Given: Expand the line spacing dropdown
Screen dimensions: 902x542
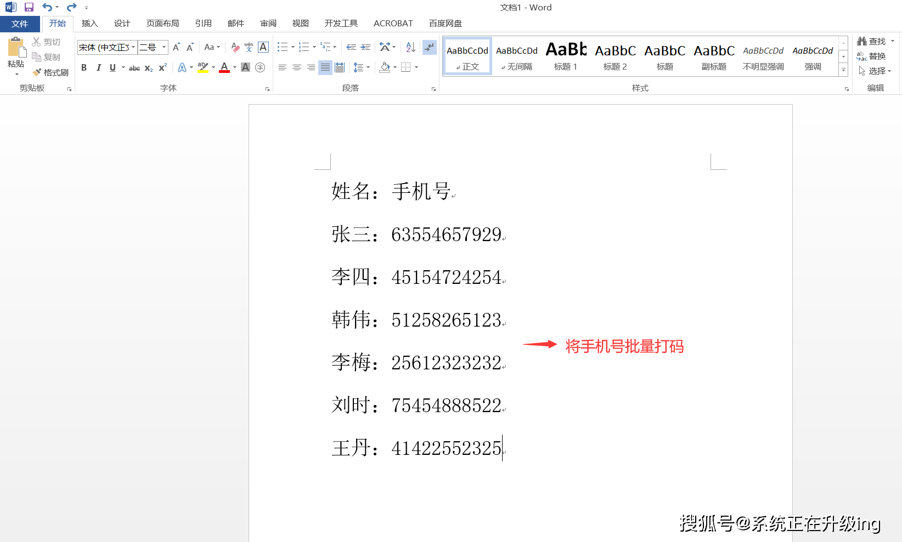Looking at the screenshot, I should (368, 68).
